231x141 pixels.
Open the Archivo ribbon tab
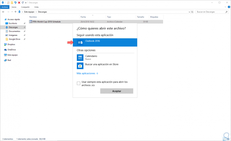(x=5, y=7)
